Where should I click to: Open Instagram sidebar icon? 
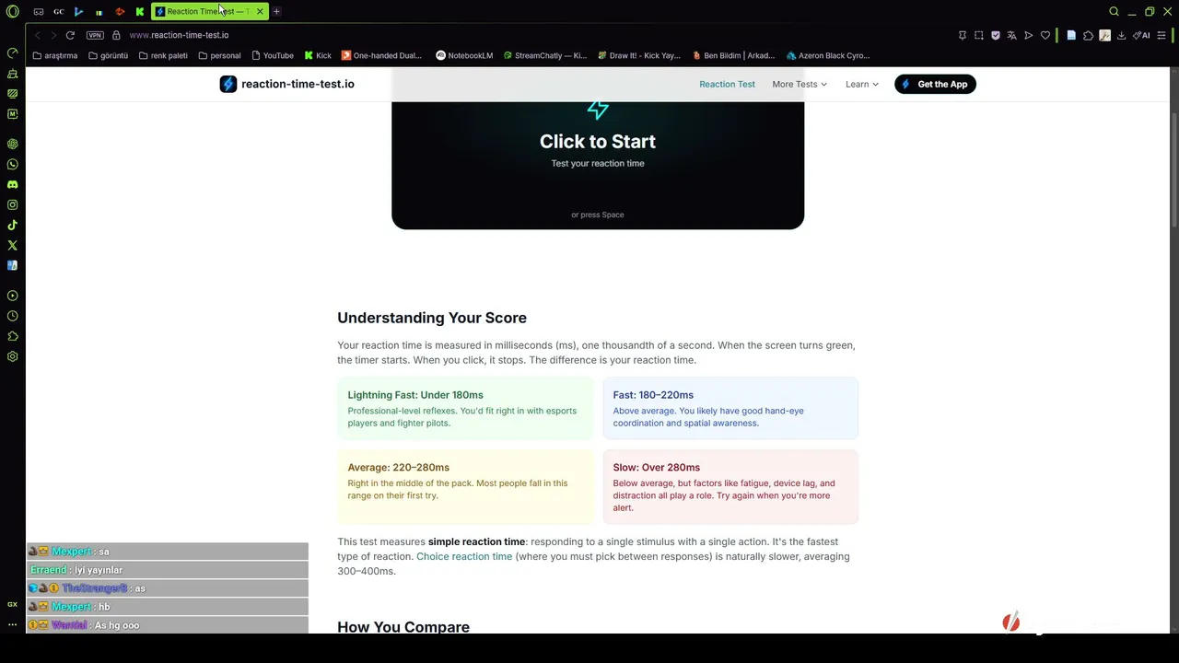12,204
